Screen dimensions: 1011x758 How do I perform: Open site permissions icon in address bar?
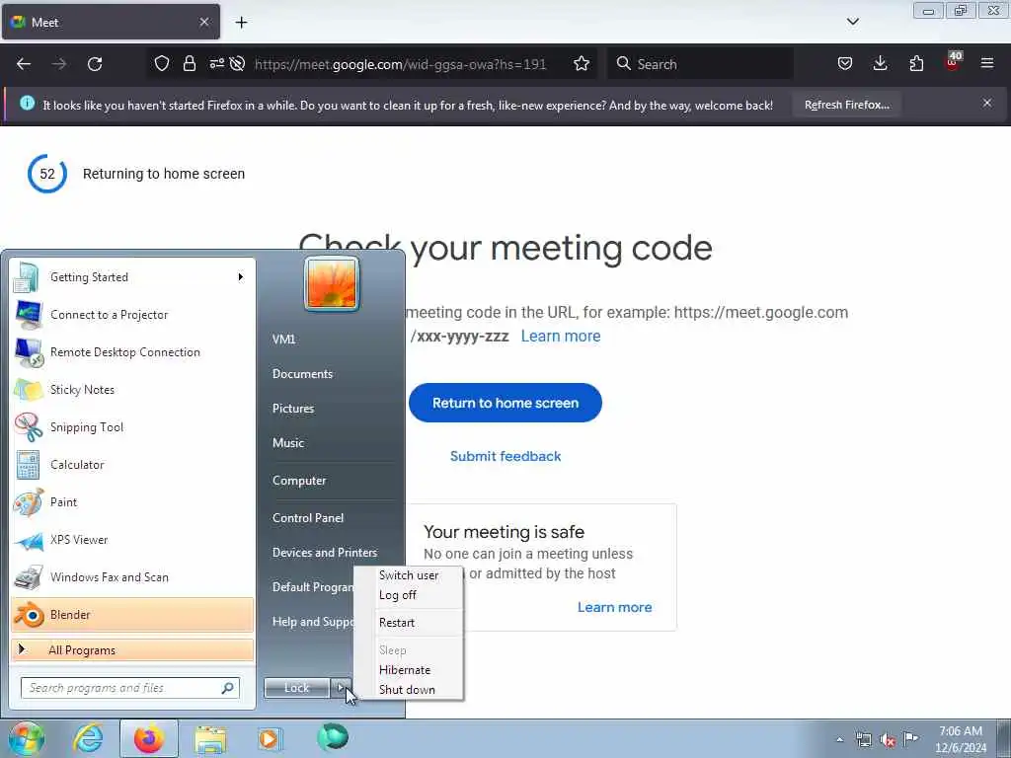(x=216, y=64)
